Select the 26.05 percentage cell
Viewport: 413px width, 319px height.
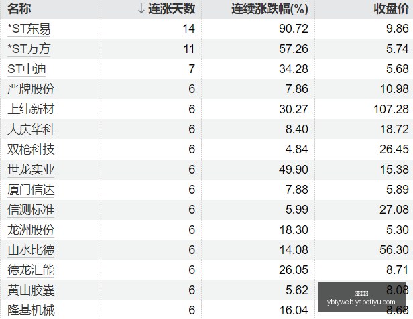(x=294, y=270)
